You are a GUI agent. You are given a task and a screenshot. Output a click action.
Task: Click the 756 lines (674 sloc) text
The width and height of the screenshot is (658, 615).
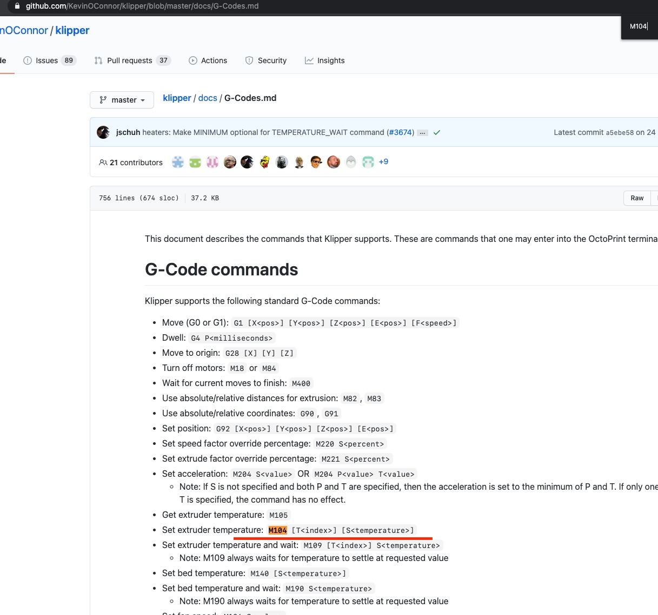pos(139,198)
